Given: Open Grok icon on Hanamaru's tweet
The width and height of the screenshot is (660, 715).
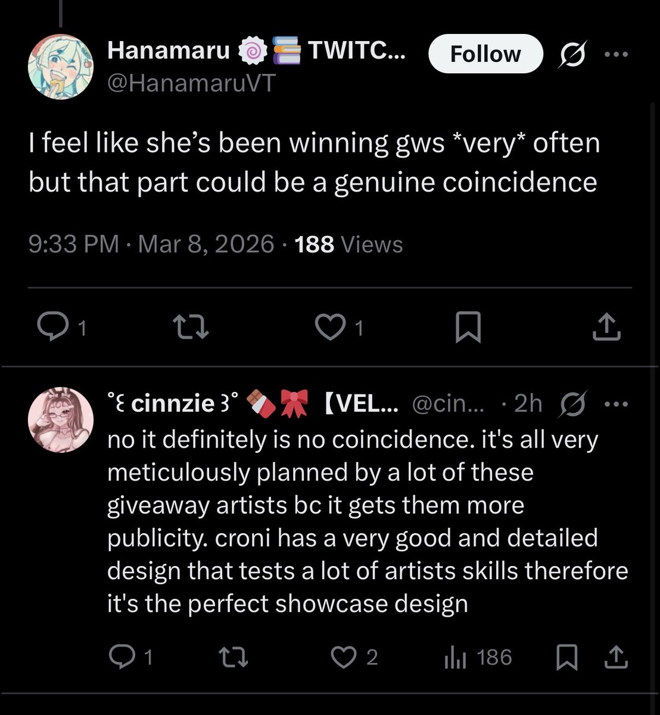Looking at the screenshot, I should tap(572, 54).
